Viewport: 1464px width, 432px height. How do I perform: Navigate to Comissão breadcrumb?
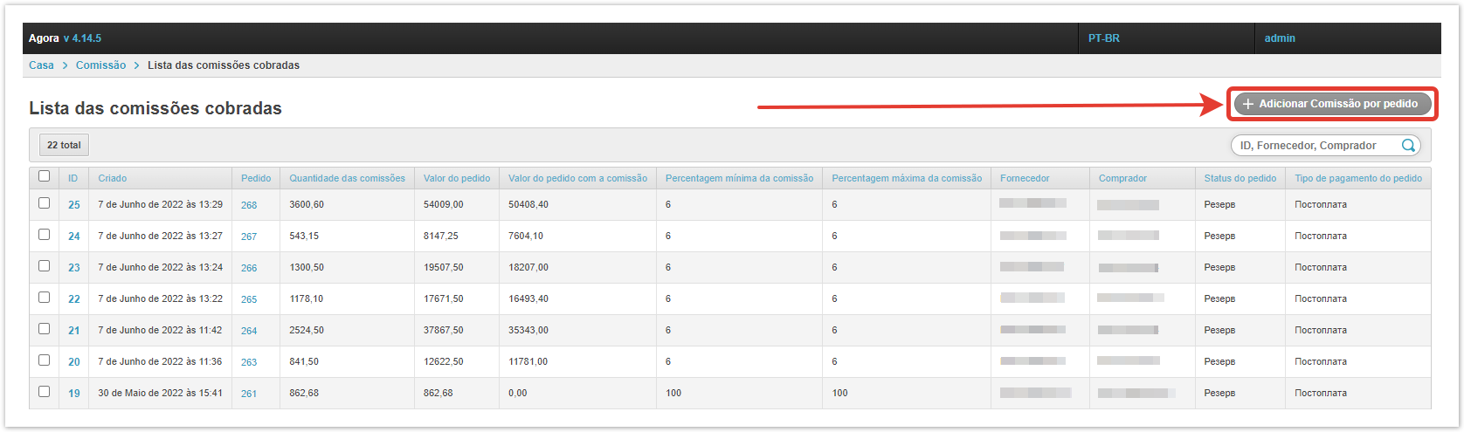coord(100,65)
